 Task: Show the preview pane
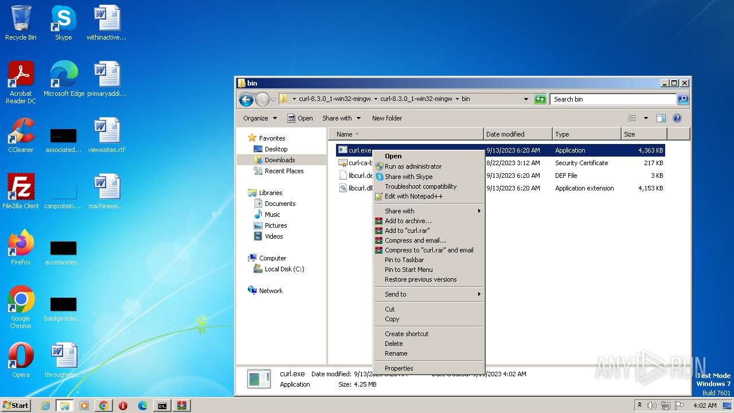(x=661, y=118)
